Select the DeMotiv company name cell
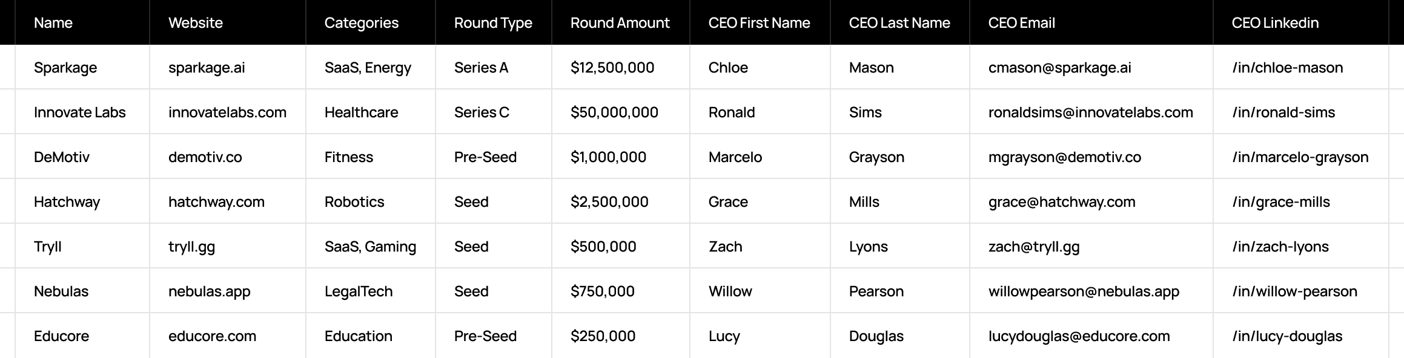The width and height of the screenshot is (1404, 358). pyautogui.click(x=82, y=157)
